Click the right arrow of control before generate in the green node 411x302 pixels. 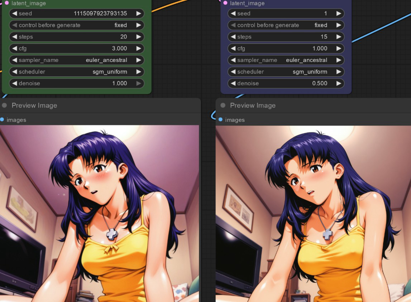pos(139,25)
